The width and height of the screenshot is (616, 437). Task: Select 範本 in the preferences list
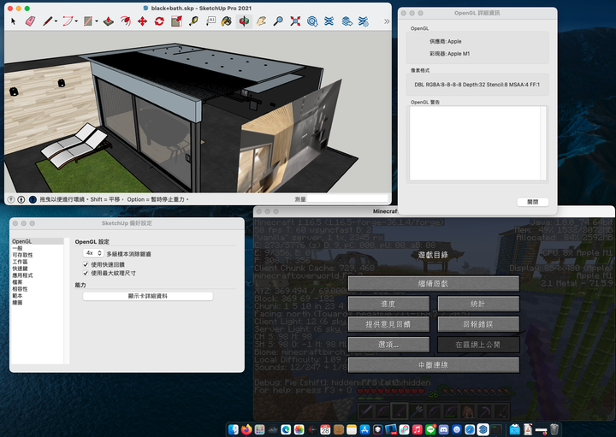(x=38, y=296)
